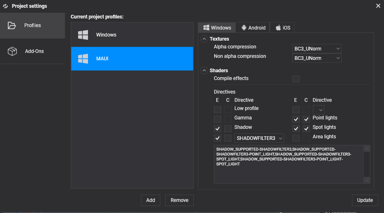Select the MAUI profile's Windows logo icon

[83, 59]
